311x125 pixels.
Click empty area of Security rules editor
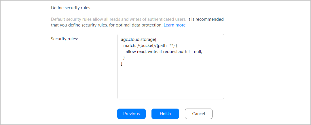(x=170, y=84)
